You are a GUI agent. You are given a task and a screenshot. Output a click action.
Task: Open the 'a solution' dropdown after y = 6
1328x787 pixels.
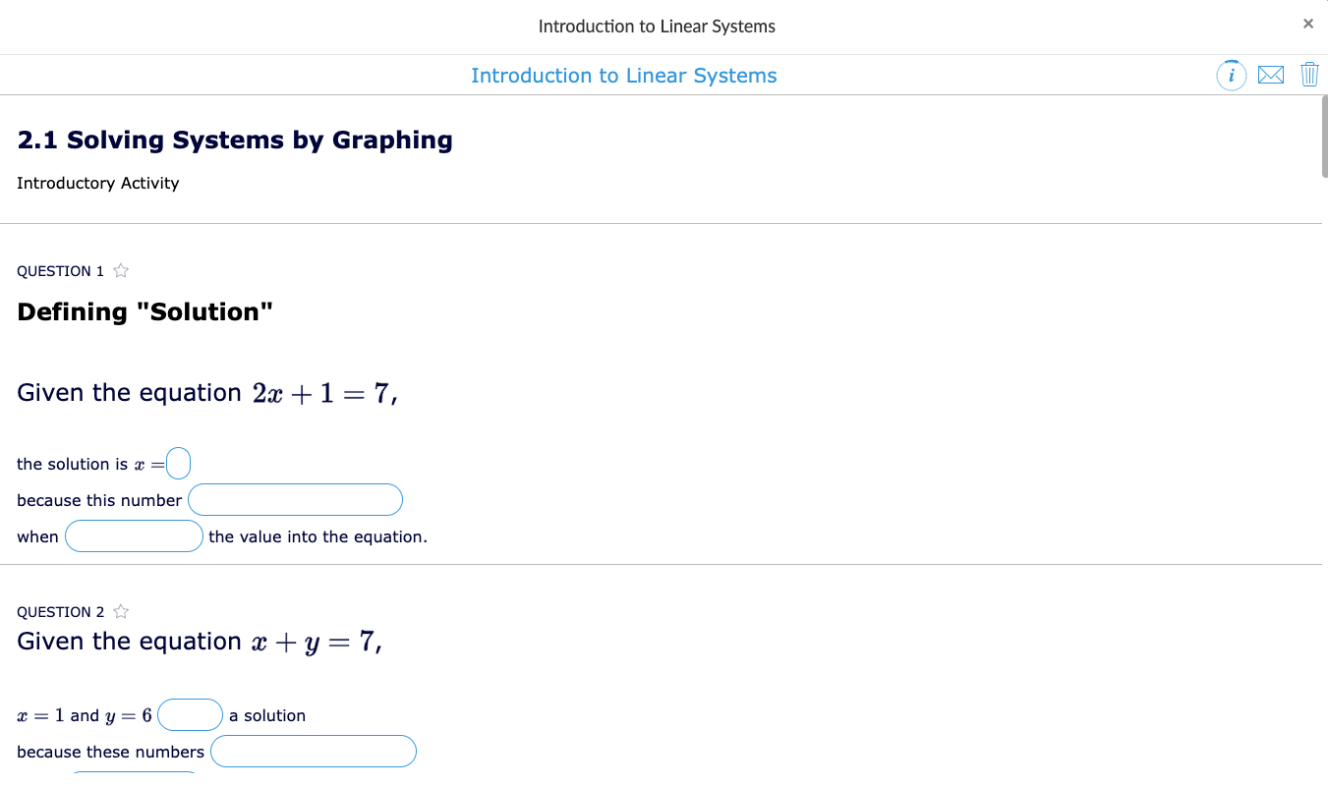(x=190, y=714)
